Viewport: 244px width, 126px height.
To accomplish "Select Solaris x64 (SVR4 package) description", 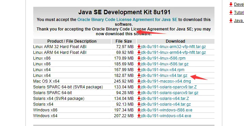I will pyautogui.click(x=59, y=99).
